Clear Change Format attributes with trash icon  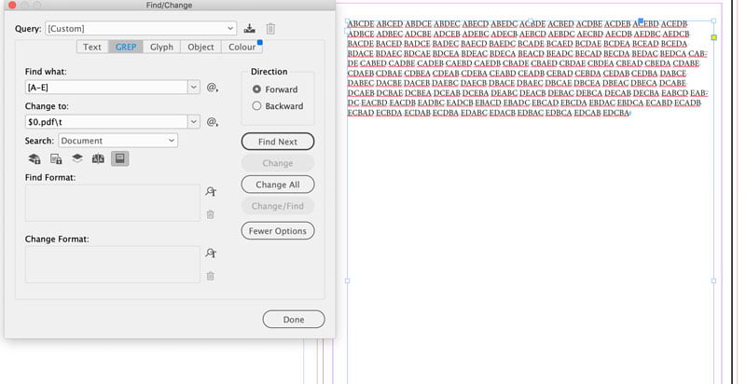tap(211, 275)
